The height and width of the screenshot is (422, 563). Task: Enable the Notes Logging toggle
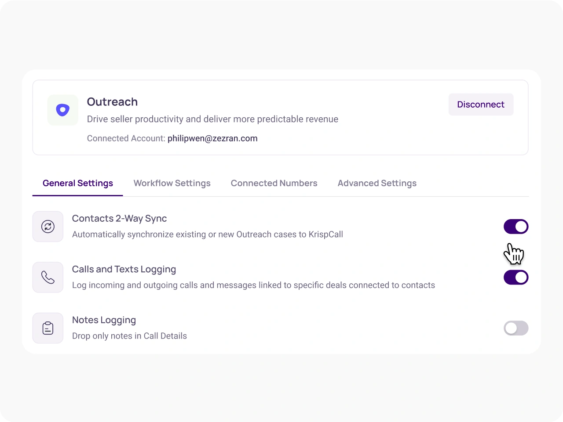(x=516, y=328)
